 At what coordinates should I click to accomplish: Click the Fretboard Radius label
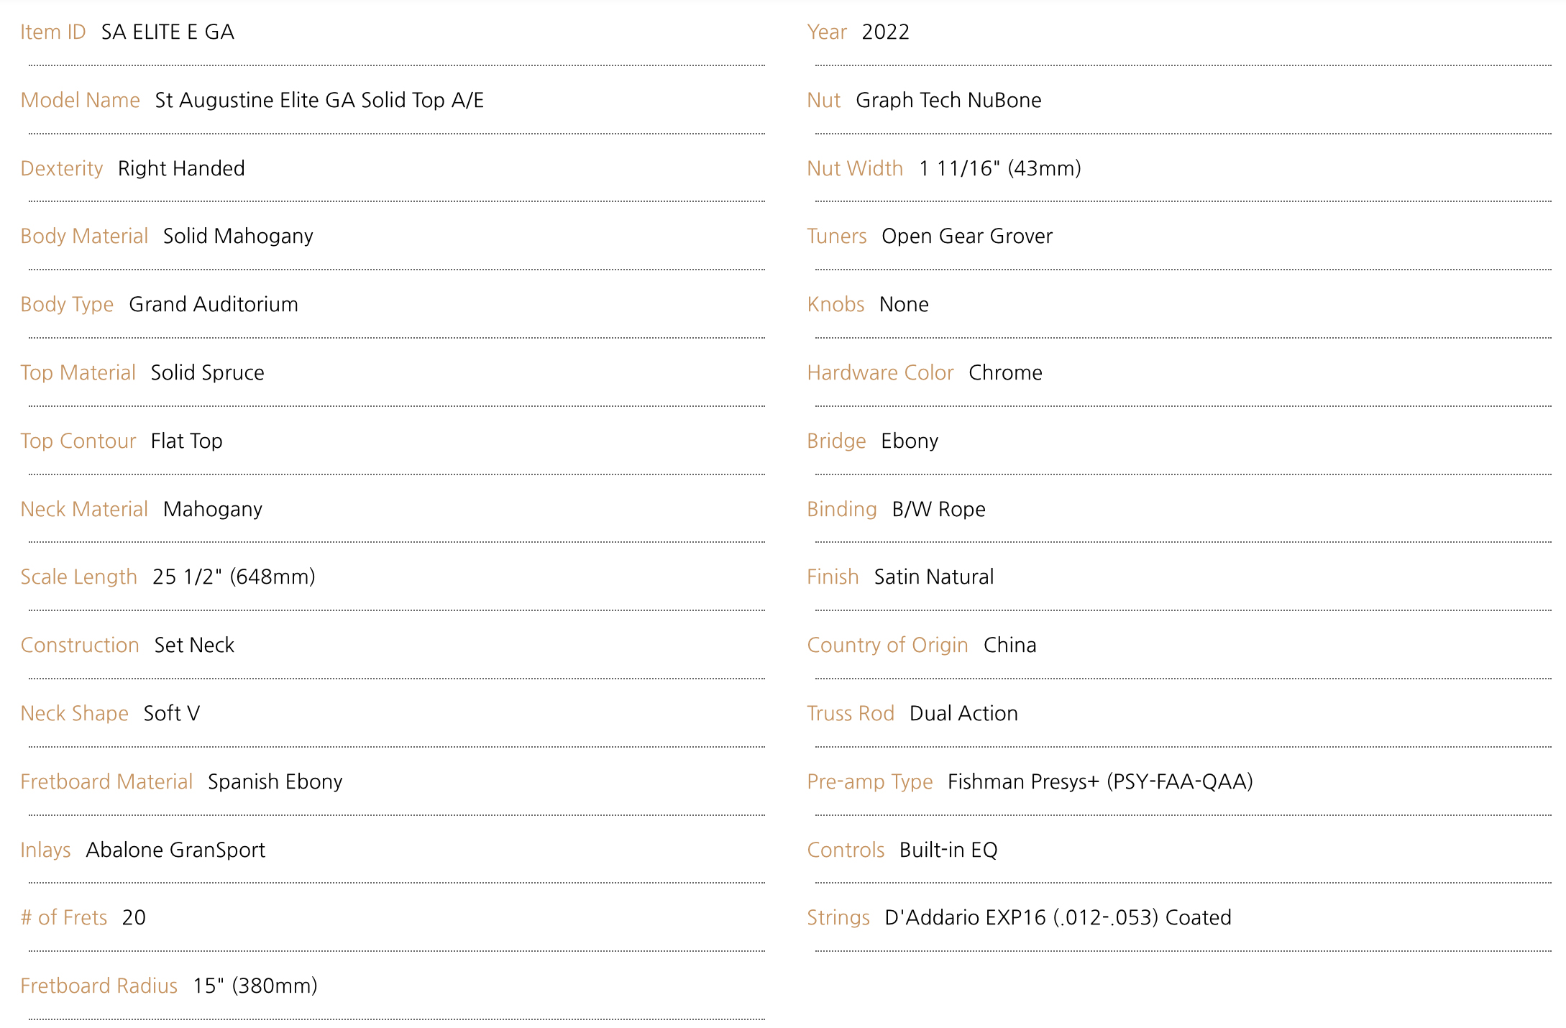(99, 986)
